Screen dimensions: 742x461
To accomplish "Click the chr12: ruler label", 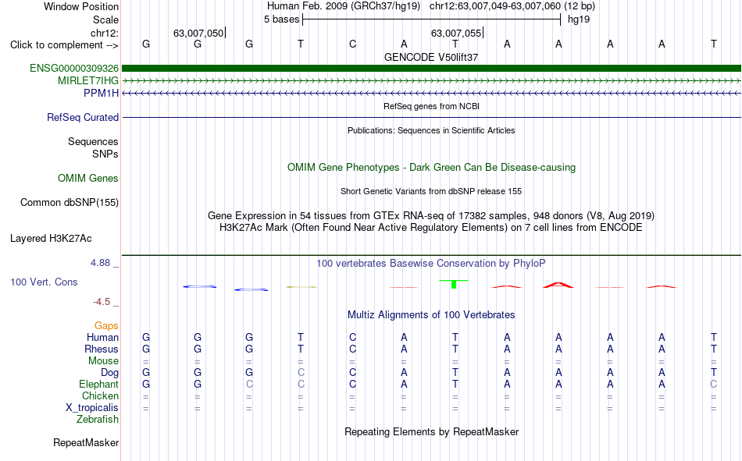I will coord(105,33).
